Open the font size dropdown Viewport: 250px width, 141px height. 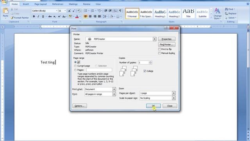pyautogui.click(x=65, y=11)
